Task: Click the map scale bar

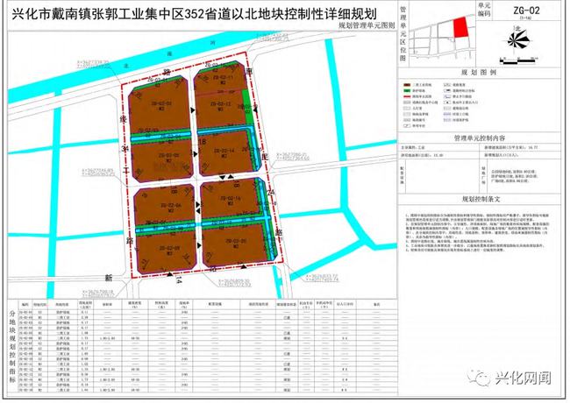Action: point(518,61)
